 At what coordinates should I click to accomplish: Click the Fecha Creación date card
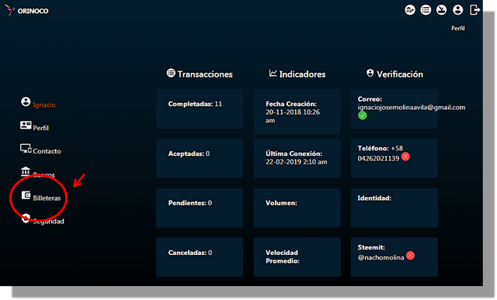pos(297,112)
